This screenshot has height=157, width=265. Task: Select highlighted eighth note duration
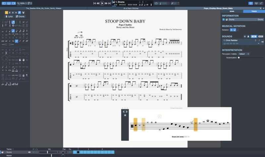(13, 31)
